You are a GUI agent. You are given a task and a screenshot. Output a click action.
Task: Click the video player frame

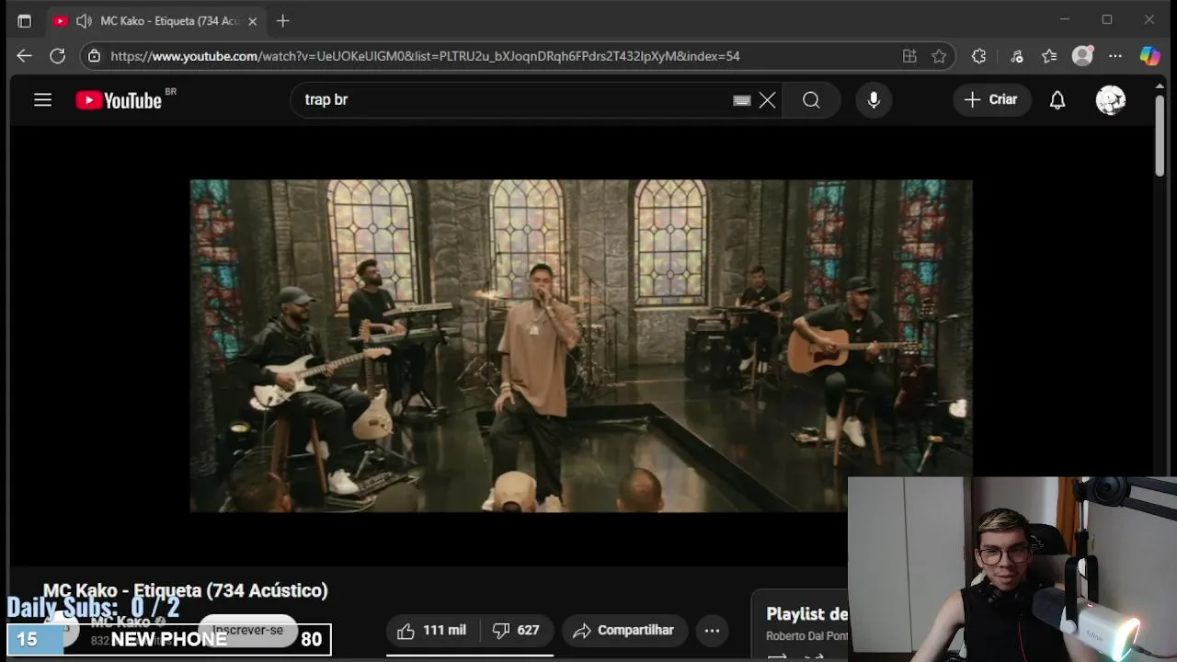pos(581,345)
